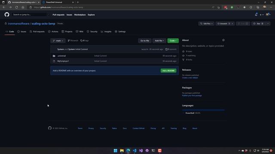The image size is (275, 154).
Task: Open the 1 commit history link
Action: [x=171, y=50]
